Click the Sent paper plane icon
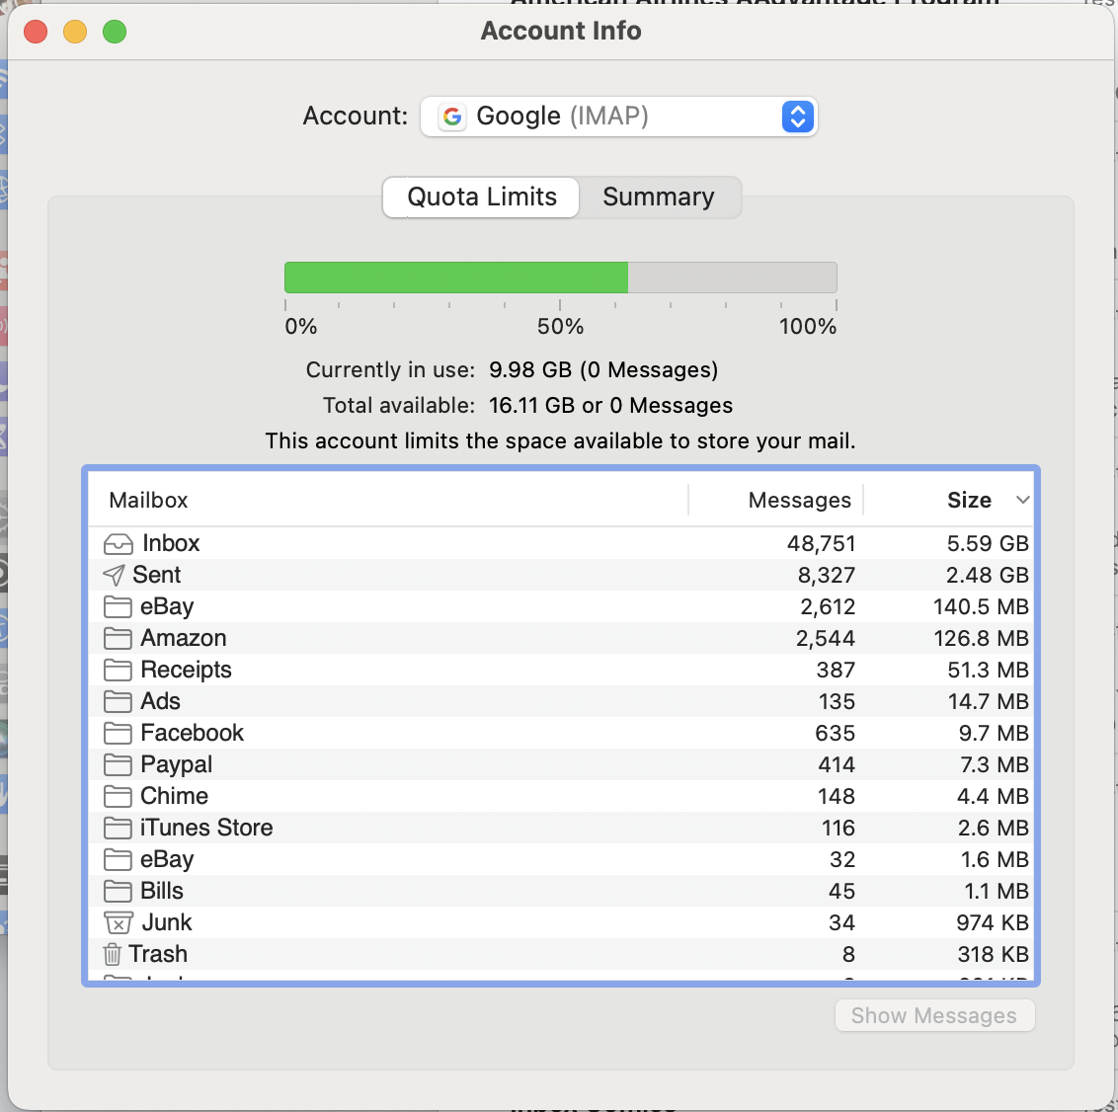 tap(114, 575)
